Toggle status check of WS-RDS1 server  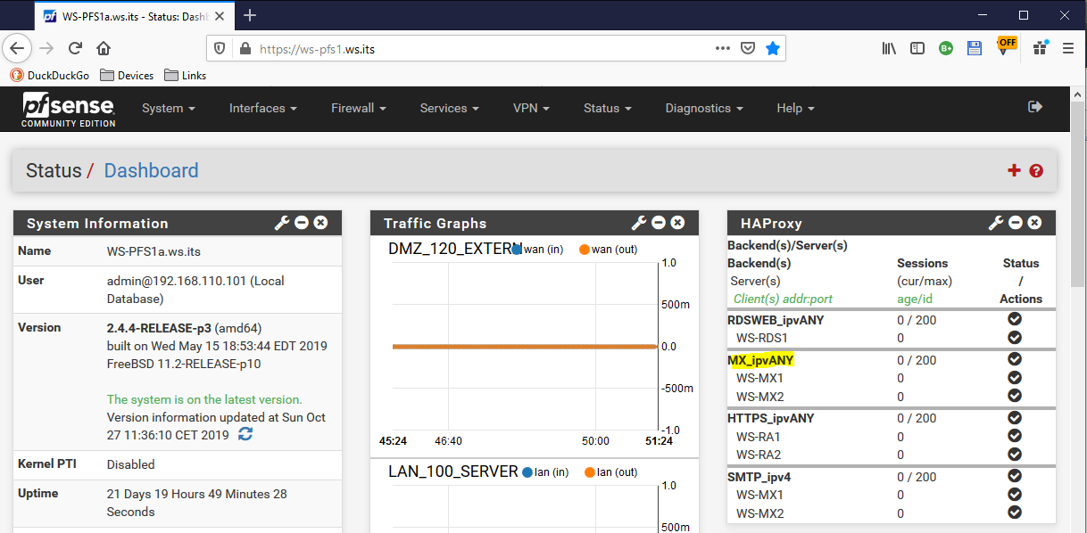coord(1015,338)
